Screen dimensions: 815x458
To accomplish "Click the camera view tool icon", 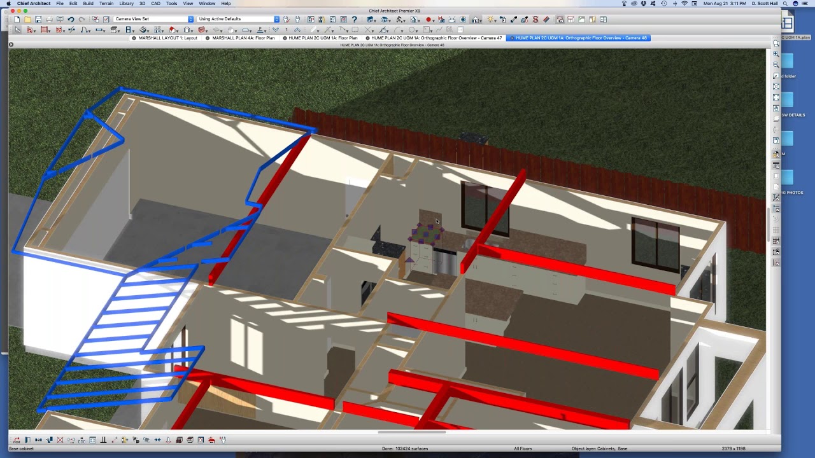I will point(370,19).
